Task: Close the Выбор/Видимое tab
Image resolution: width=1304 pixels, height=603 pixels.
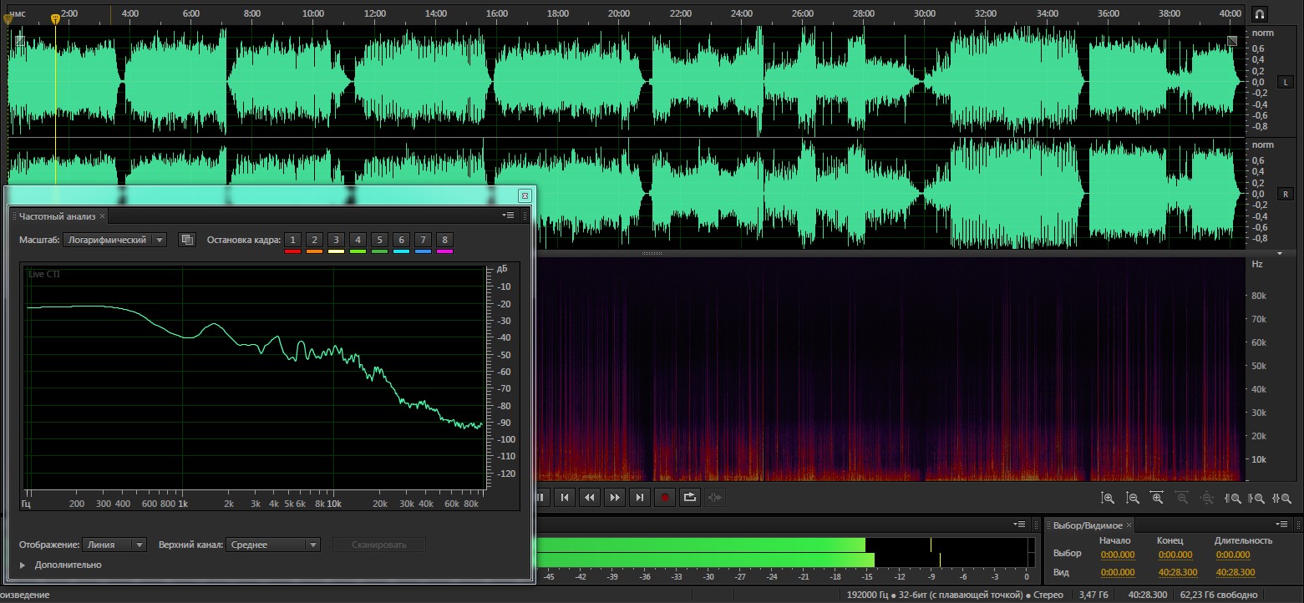Action: coord(1129,525)
